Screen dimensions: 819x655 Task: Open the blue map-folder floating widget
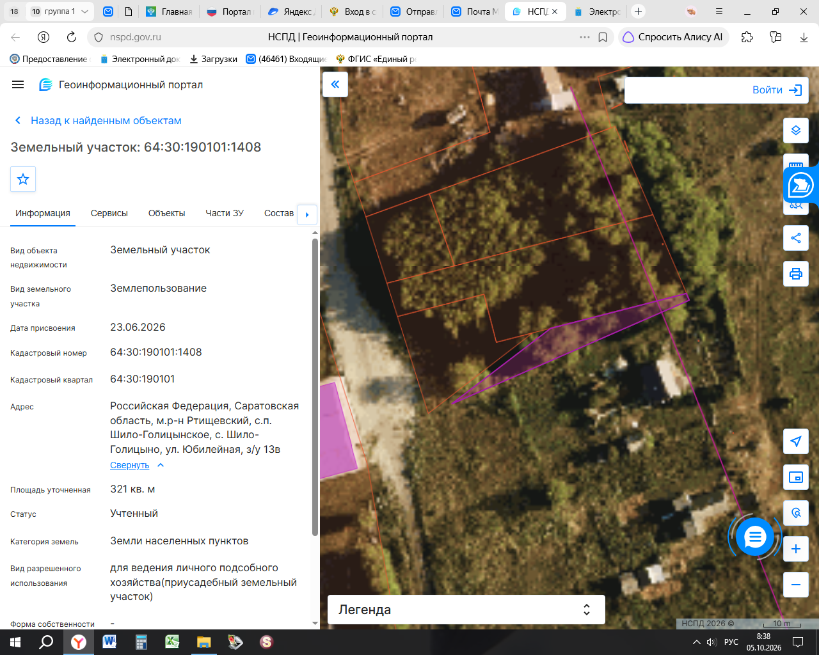(801, 185)
